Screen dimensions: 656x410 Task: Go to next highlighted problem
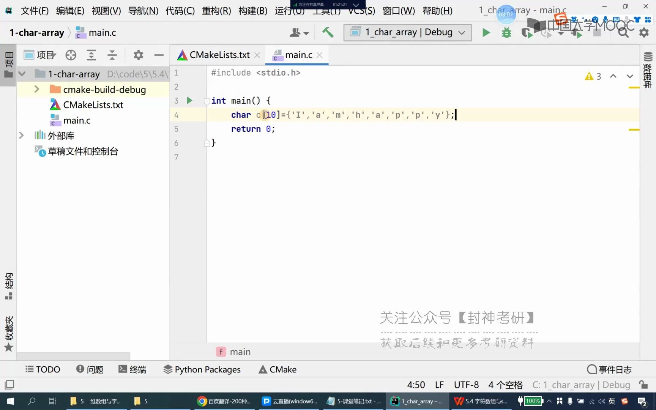(630, 76)
